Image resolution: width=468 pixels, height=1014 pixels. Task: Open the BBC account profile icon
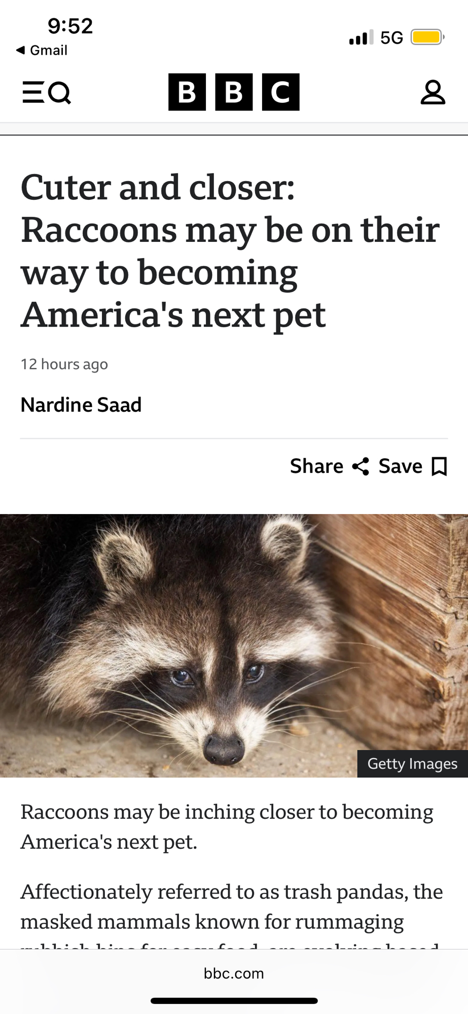point(433,92)
